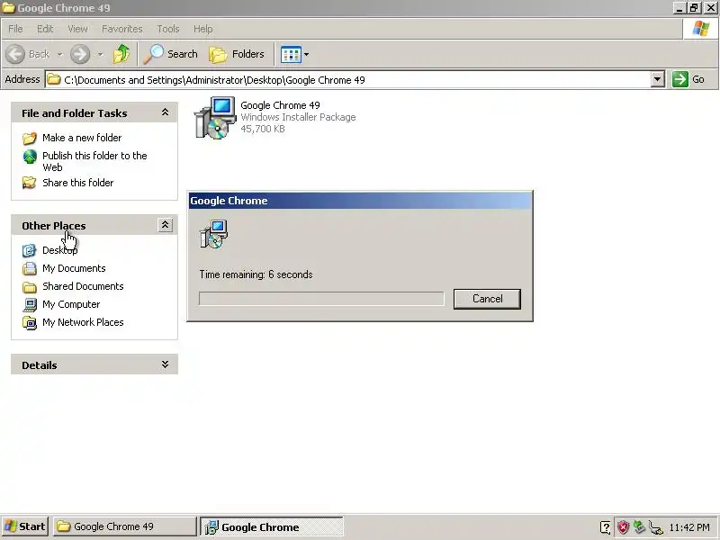Click the My Computer link
This screenshot has height=540, width=720.
[71, 304]
